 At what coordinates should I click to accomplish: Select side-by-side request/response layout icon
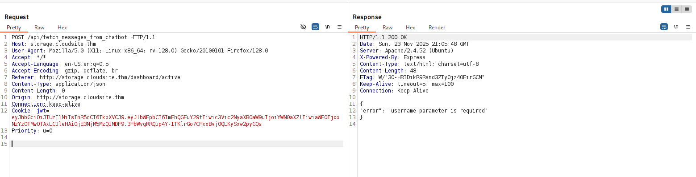click(x=666, y=9)
